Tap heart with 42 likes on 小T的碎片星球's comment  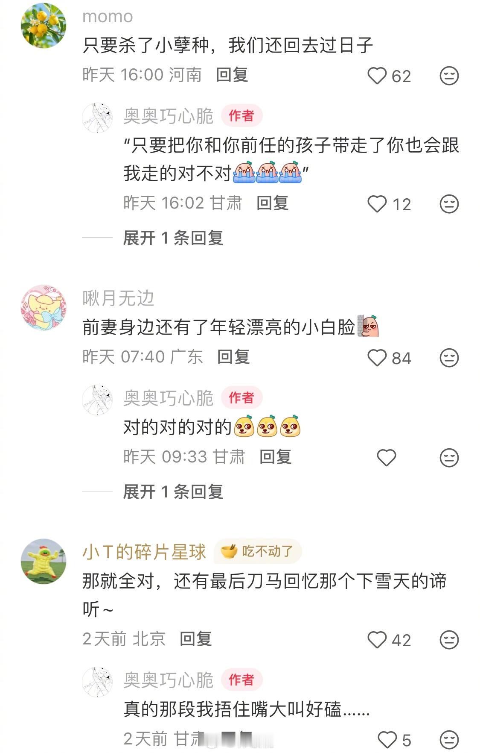377,640
